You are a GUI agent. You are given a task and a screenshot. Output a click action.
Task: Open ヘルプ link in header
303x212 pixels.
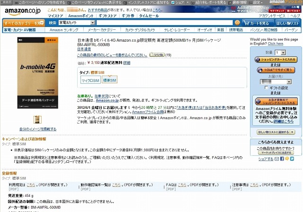[295, 16]
